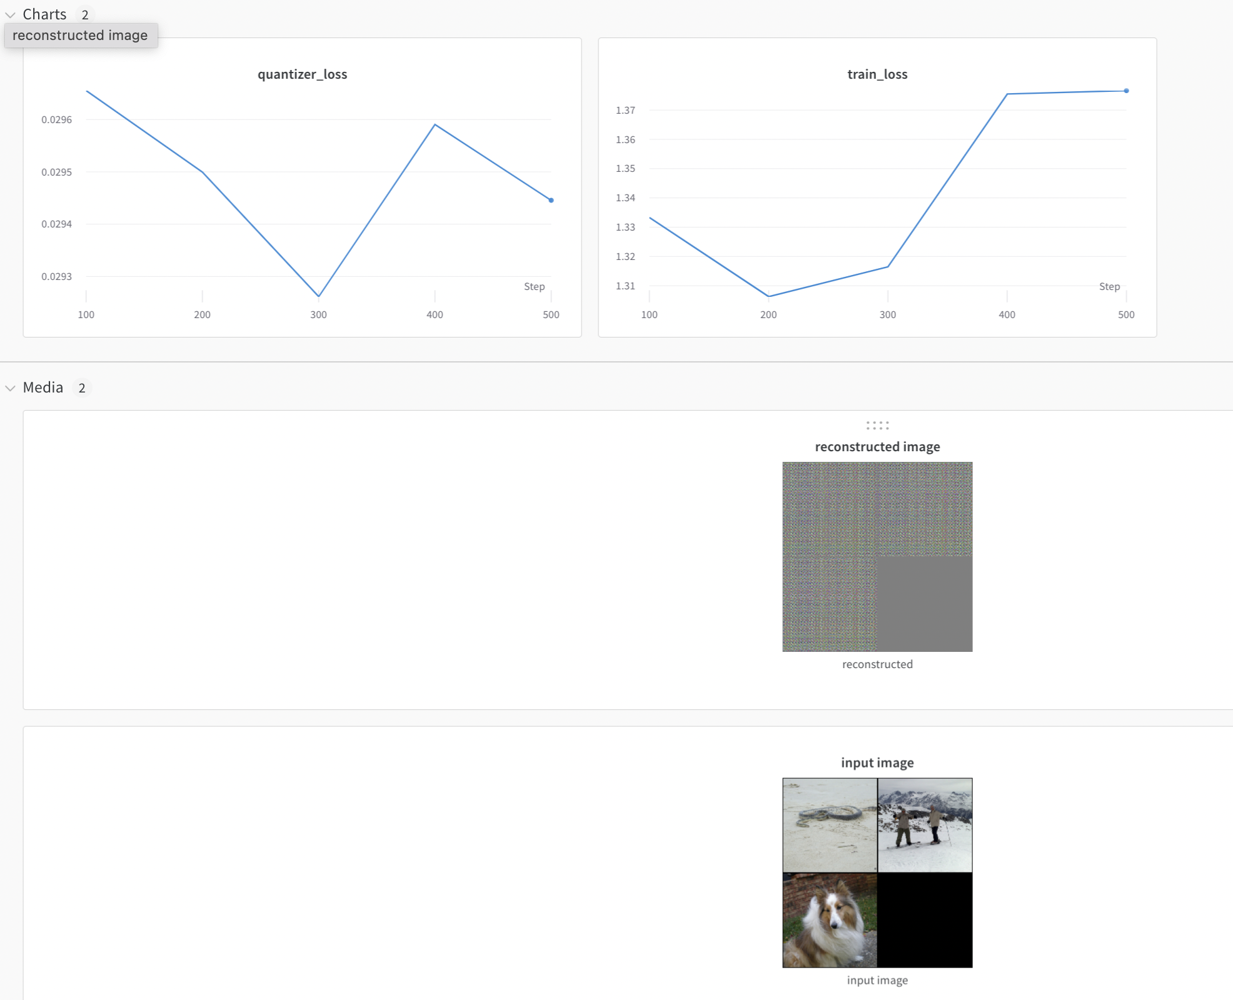
Task: Select the train_loss panel title
Action: pyautogui.click(x=876, y=74)
